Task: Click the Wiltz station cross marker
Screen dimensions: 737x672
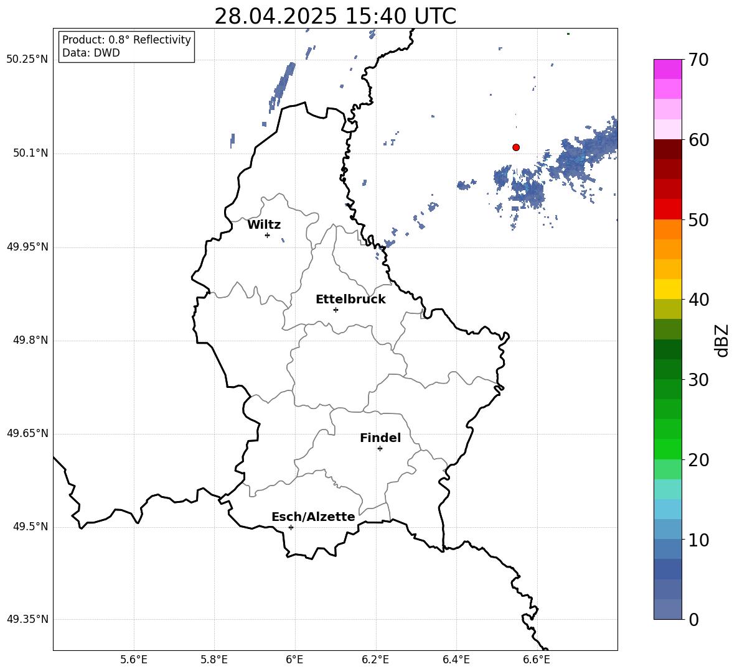Action: pyautogui.click(x=268, y=235)
